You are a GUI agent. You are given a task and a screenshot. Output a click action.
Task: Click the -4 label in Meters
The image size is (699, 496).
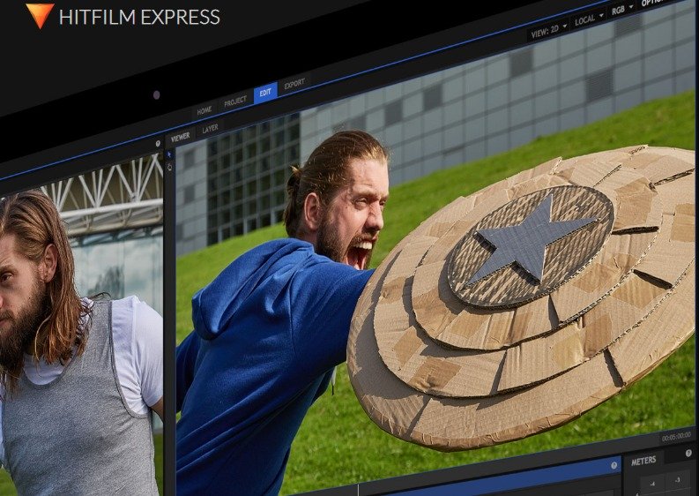652,484
